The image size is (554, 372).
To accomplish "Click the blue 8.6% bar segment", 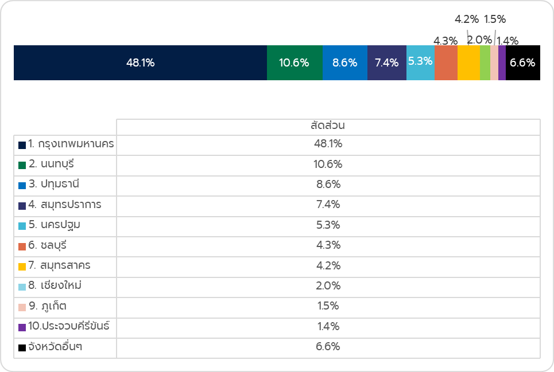I will (x=344, y=63).
